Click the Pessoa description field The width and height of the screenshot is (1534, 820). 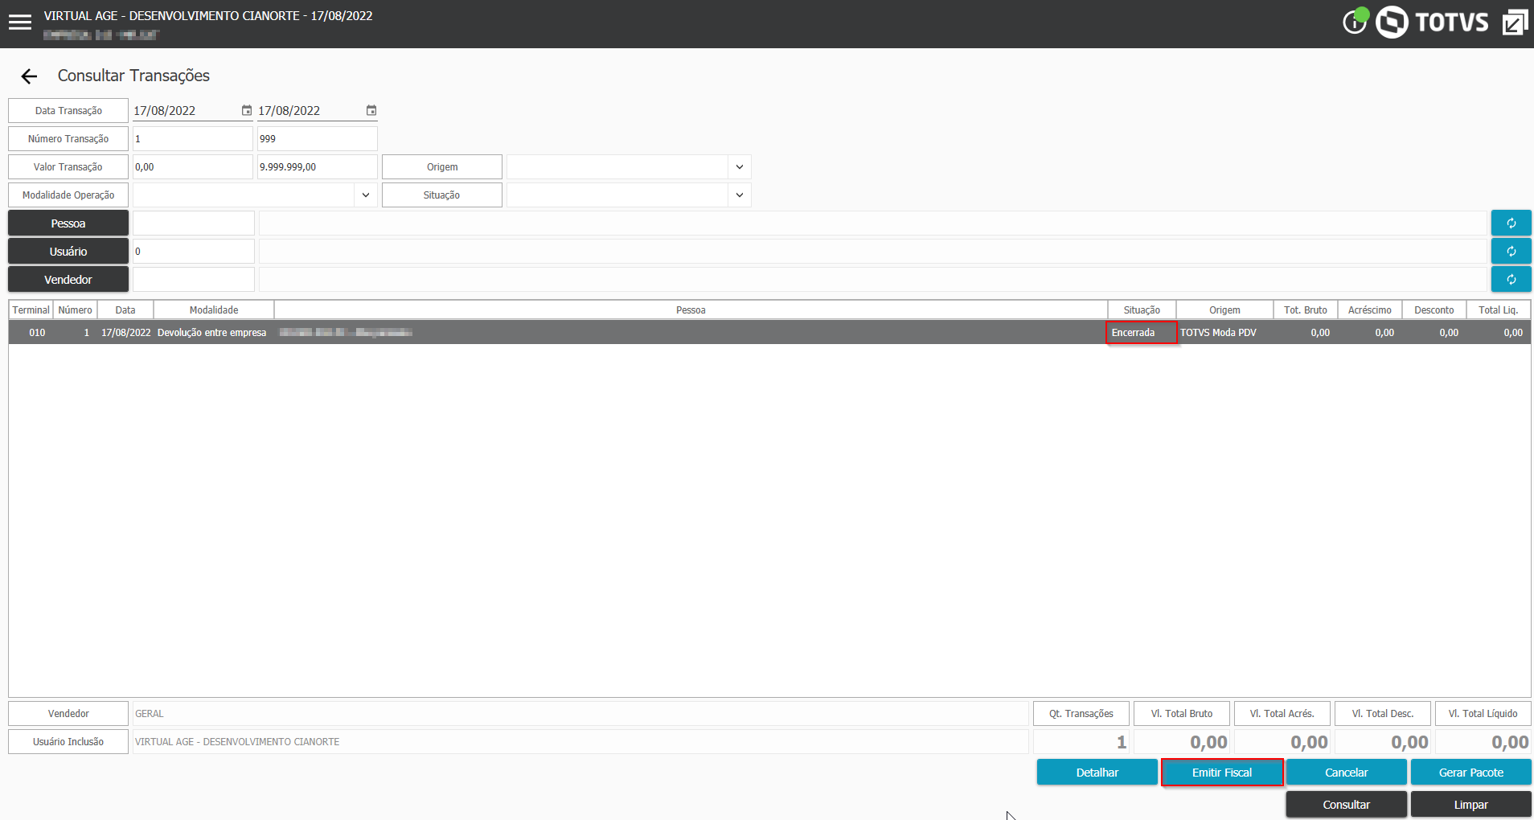872,223
